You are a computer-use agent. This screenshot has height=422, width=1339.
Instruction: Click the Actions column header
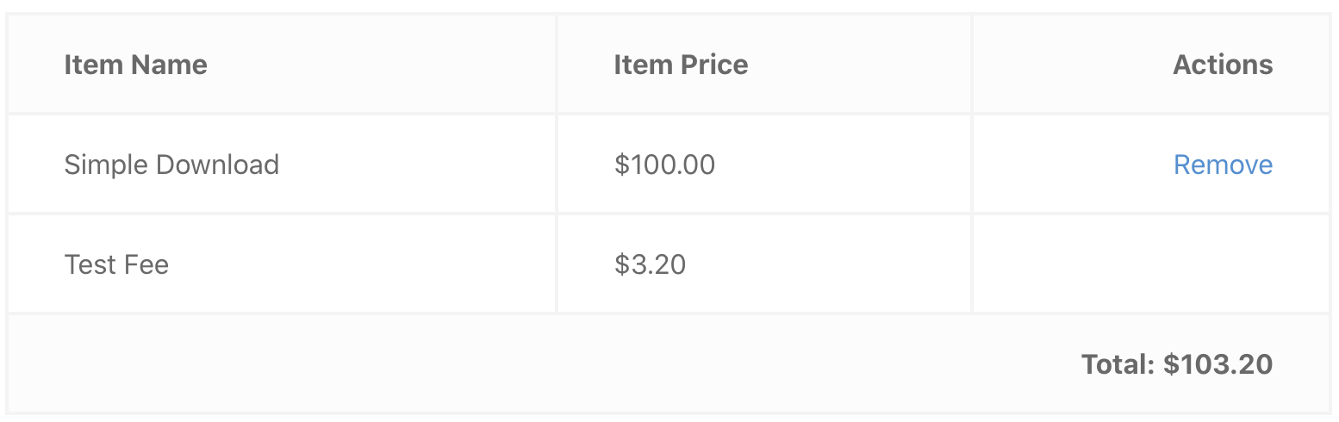click(1222, 65)
